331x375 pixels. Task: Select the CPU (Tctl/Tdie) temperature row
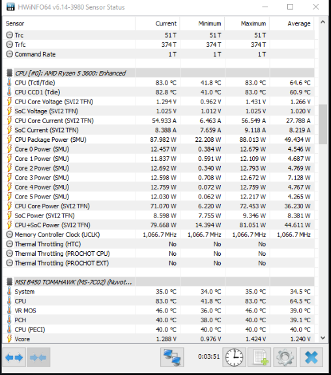[160, 83]
